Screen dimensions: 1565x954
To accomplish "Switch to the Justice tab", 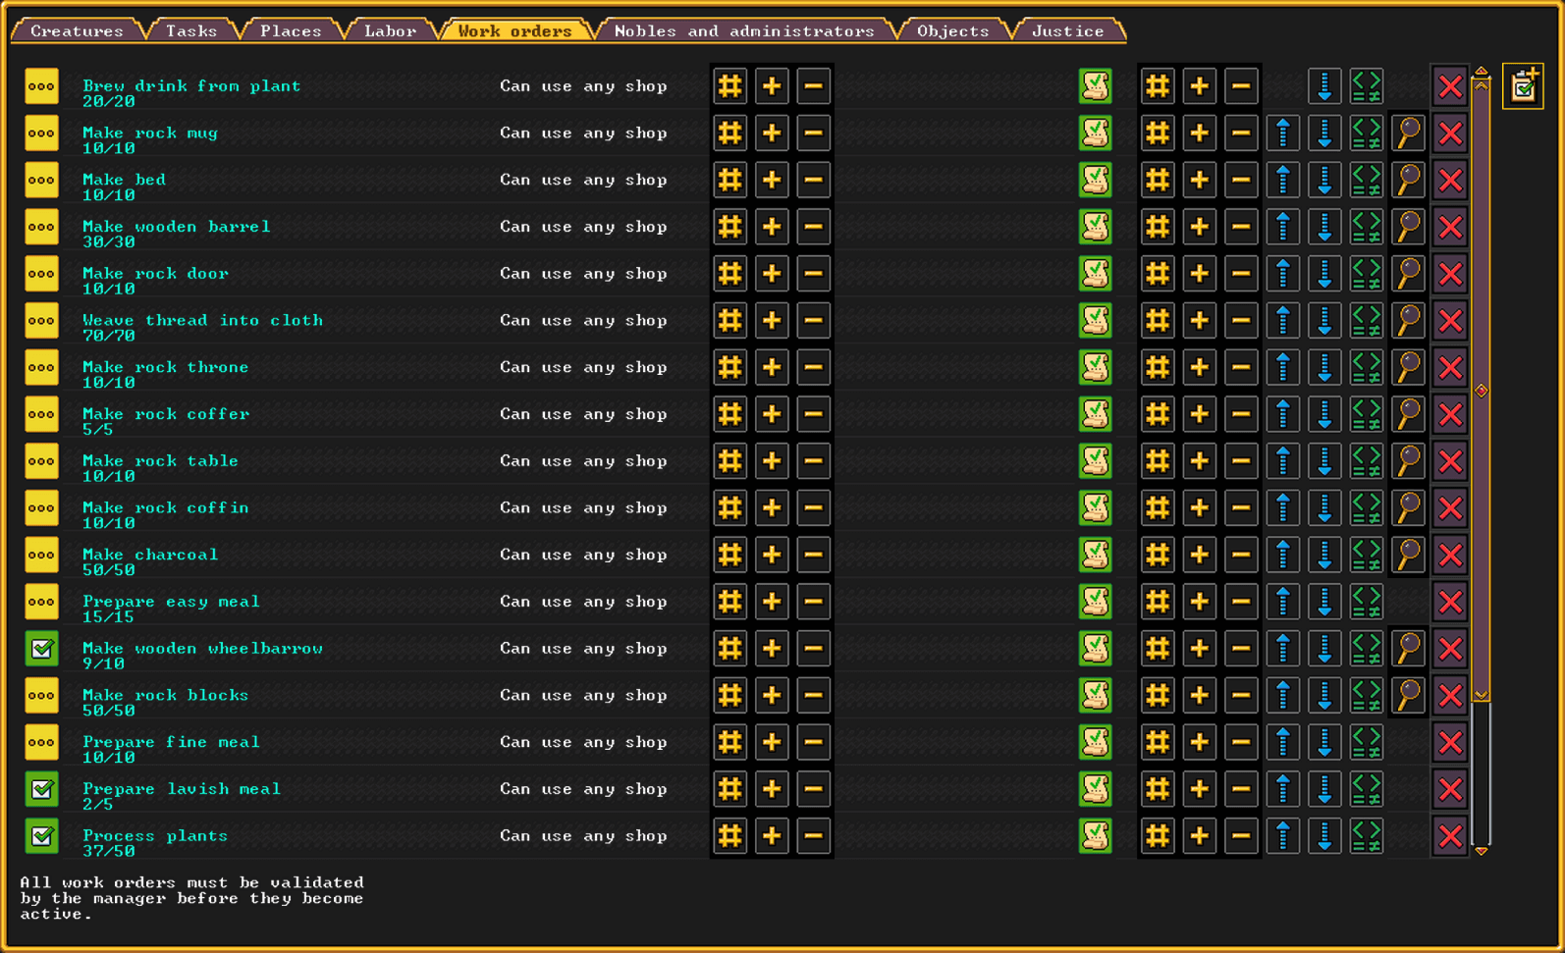I will point(1068,31).
